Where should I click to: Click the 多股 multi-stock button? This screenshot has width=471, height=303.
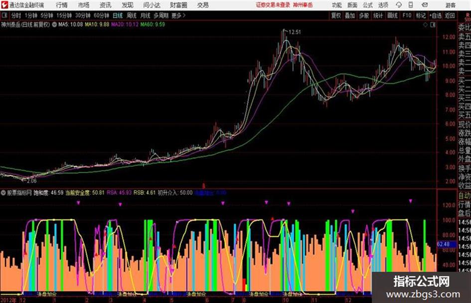pos(364,15)
